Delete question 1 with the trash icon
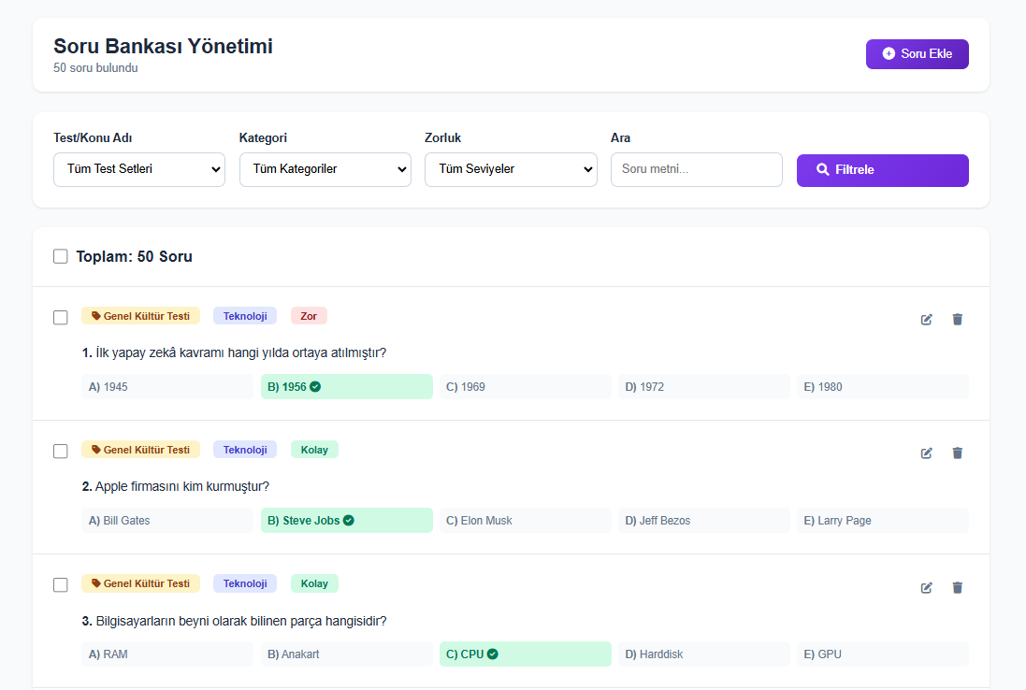Viewport: 1026px width, 690px height. pyautogui.click(x=958, y=319)
